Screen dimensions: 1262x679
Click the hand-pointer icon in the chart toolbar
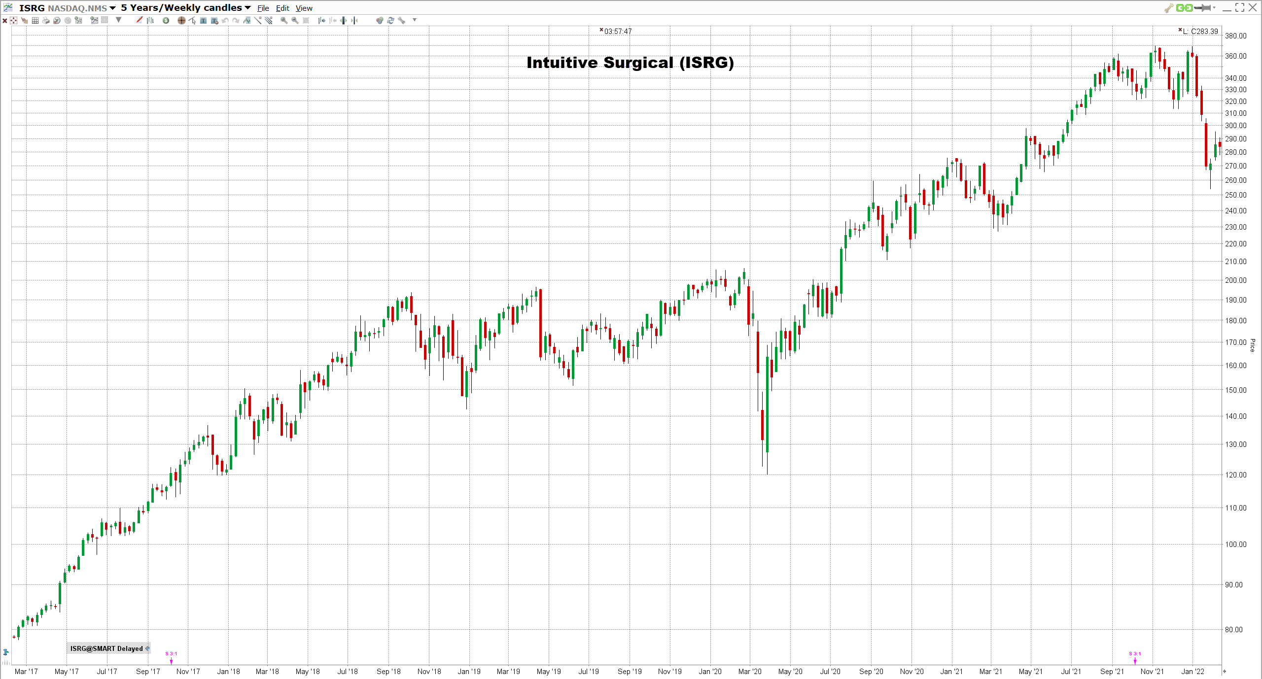24,21
